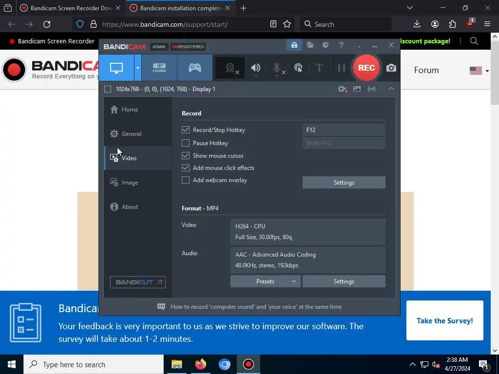Select the Video tab in sidebar
Viewport: 499px width, 374px height.
coord(138,158)
